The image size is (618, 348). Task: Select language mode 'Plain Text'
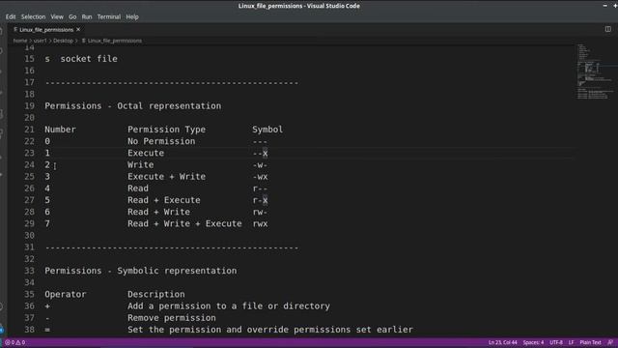pos(590,342)
